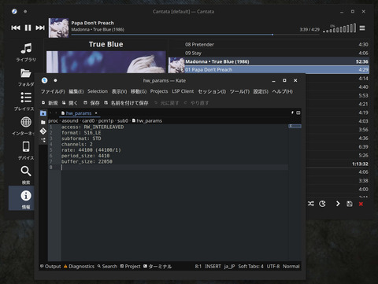
Task: Open the folders view in Cantata sidebar
Action: pos(26,77)
